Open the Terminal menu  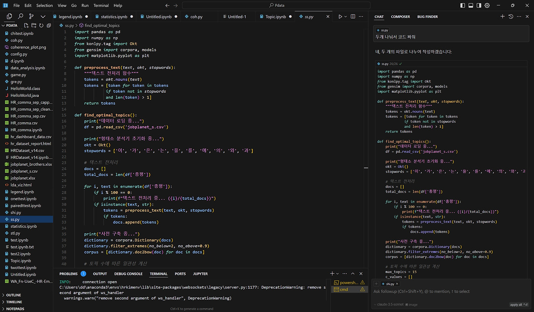pyautogui.click(x=101, y=5)
